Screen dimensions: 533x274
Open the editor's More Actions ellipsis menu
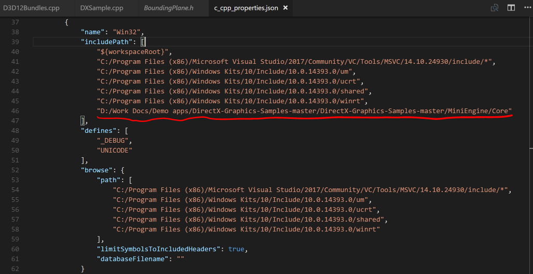527,8
